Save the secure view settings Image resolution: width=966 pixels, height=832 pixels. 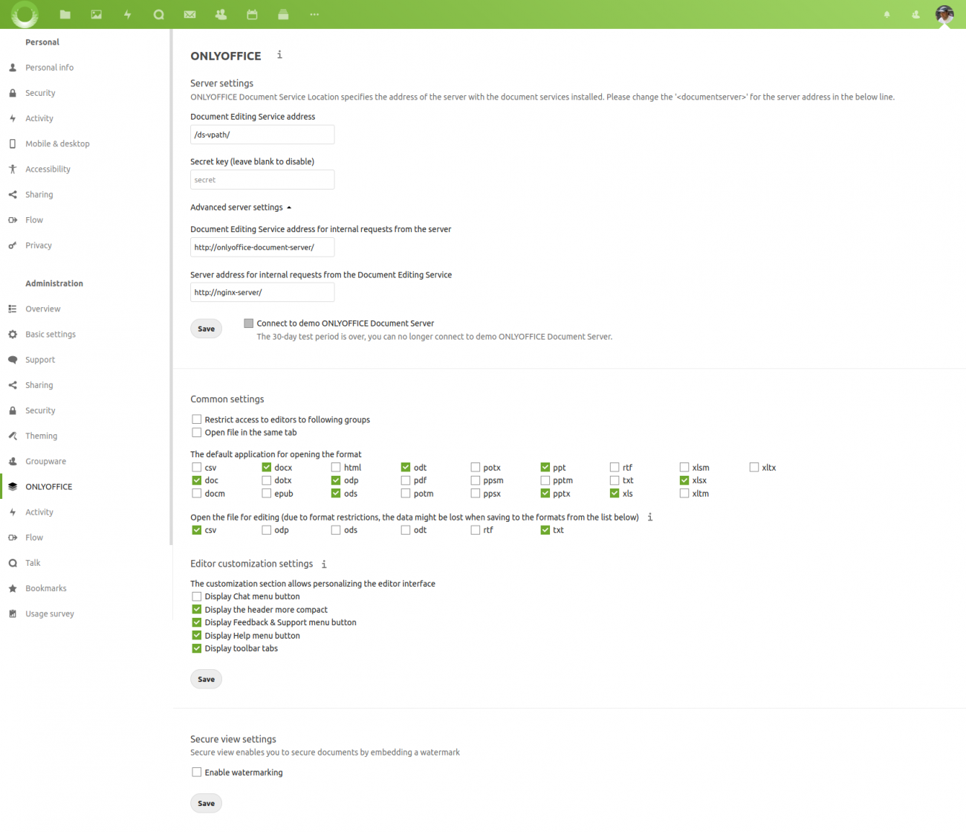pos(207,803)
